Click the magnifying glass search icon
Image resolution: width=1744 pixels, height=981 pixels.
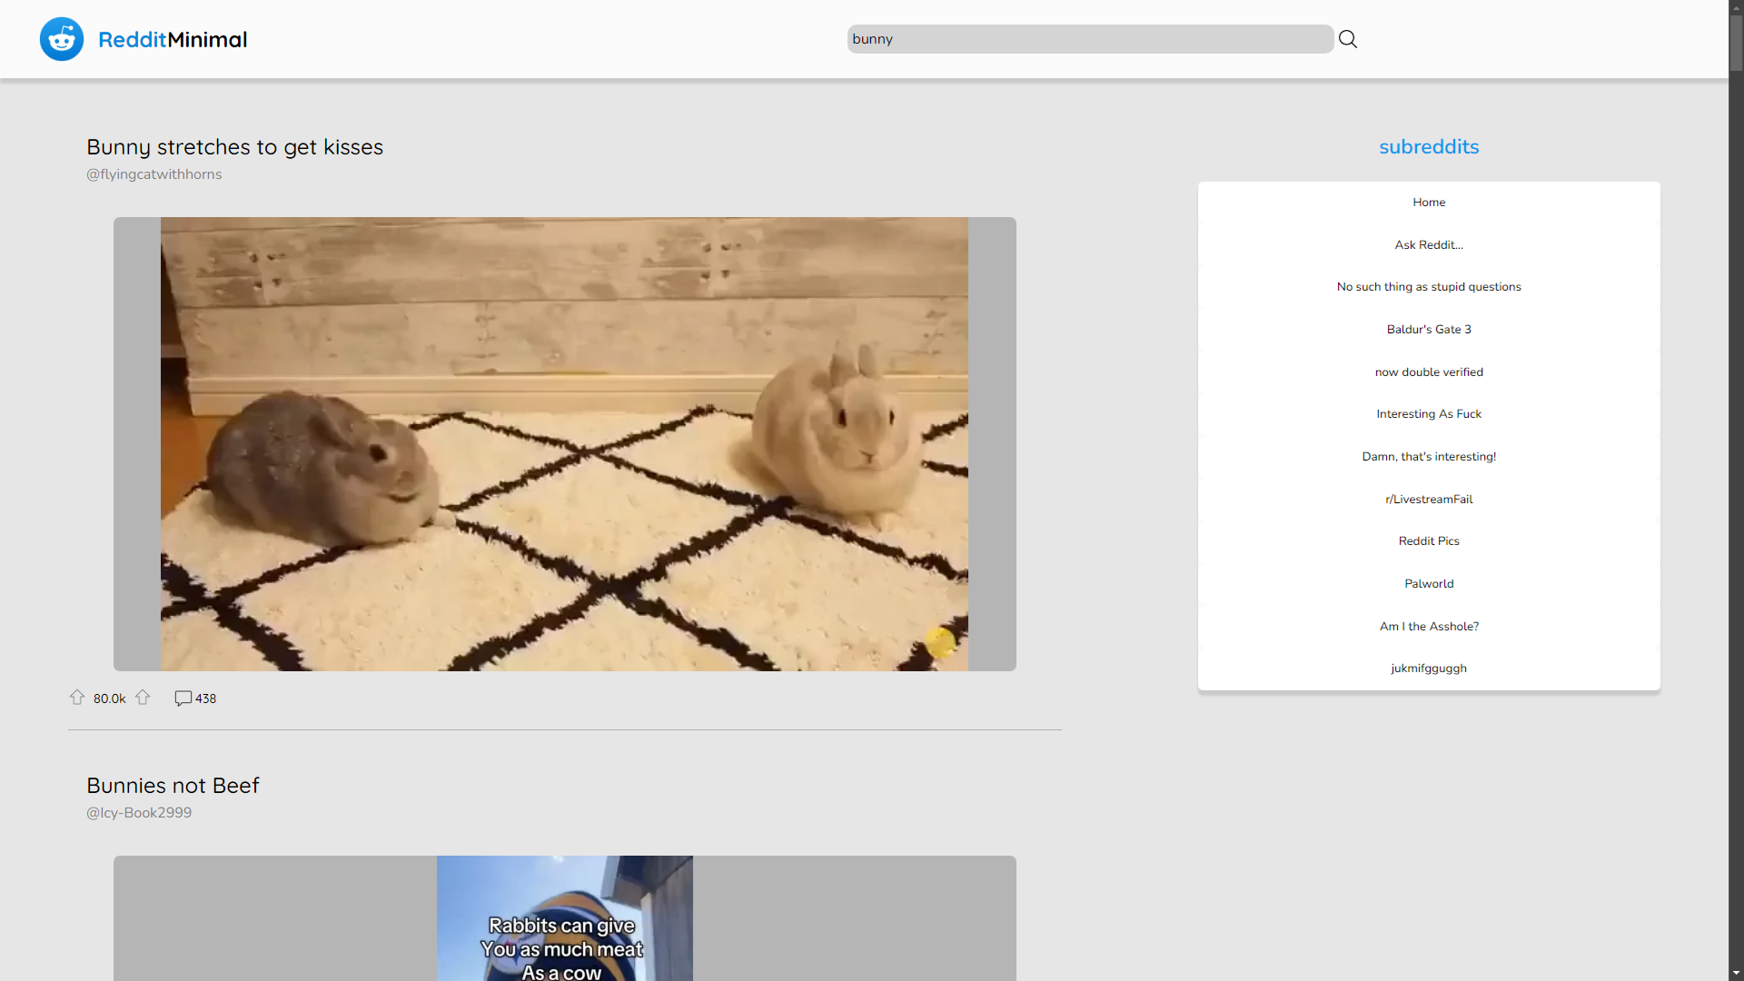point(1347,38)
